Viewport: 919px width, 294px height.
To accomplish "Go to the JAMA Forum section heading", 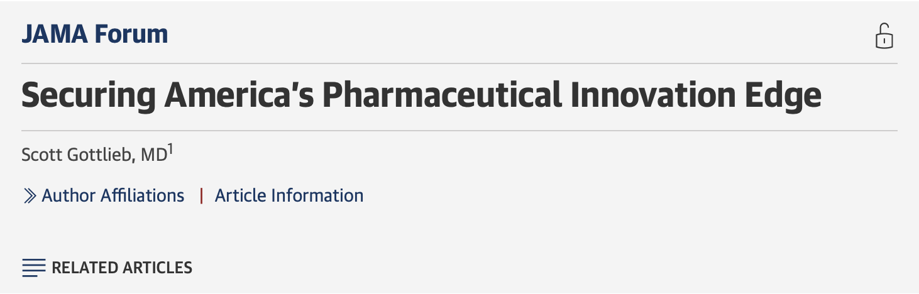I will tap(95, 34).
